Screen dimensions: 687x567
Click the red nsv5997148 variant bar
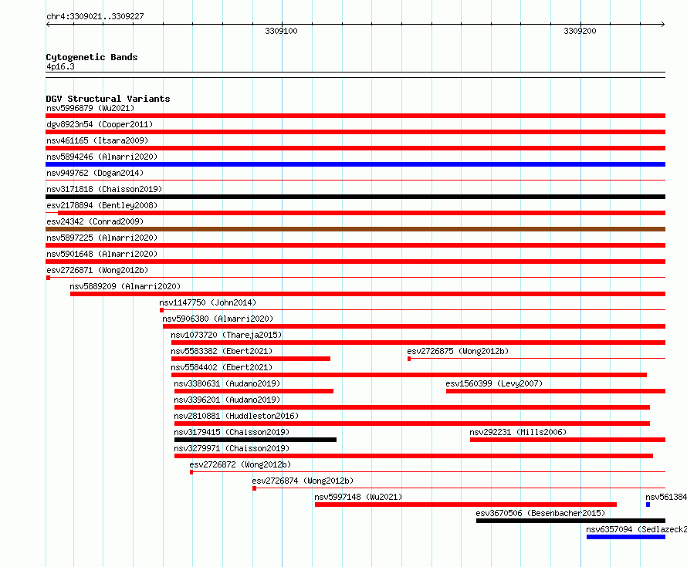pyautogui.click(x=465, y=505)
